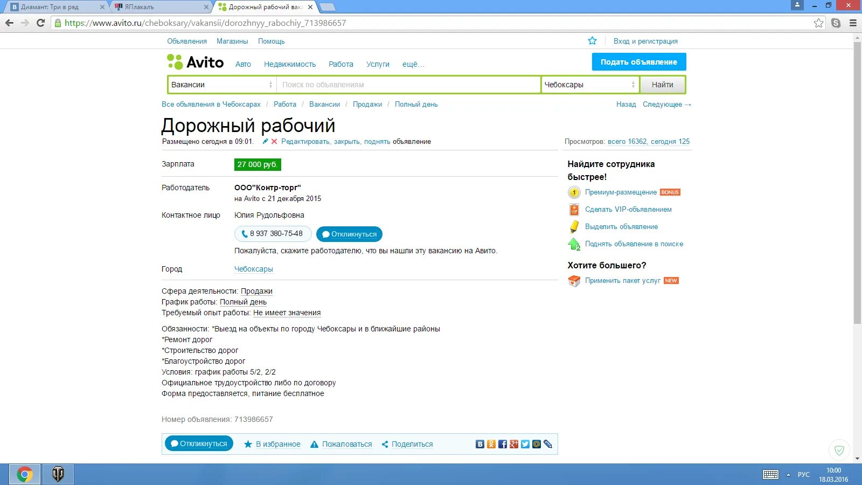The width and height of the screenshot is (862, 485).
Task: Click the bottom Откликнуться button
Action: coord(199,444)
